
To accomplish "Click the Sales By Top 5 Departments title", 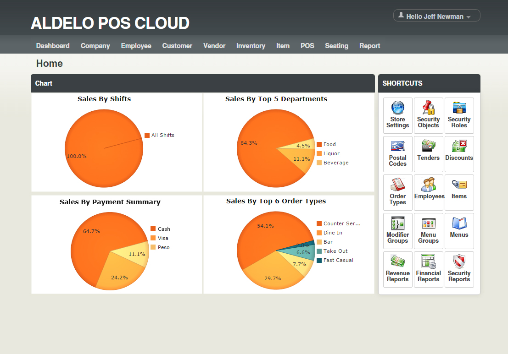I will pos(276,99).
